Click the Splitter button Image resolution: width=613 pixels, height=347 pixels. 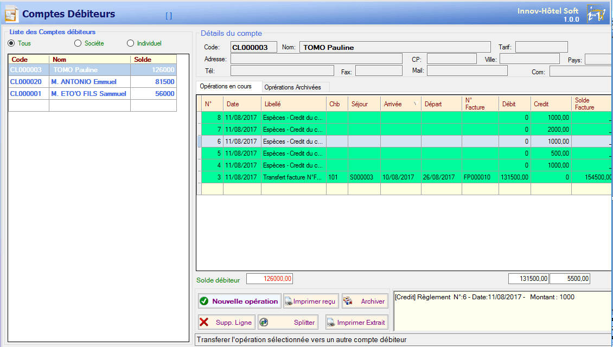pyautogui.click(x=288, y=322)
